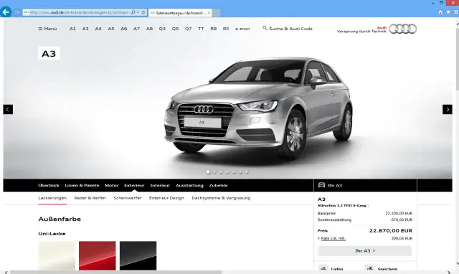Open the Motor configurator tab
The height and width of the screenshot is (274, 459).
[112, 185]
